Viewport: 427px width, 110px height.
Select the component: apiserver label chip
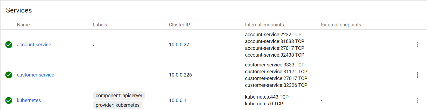119,96
